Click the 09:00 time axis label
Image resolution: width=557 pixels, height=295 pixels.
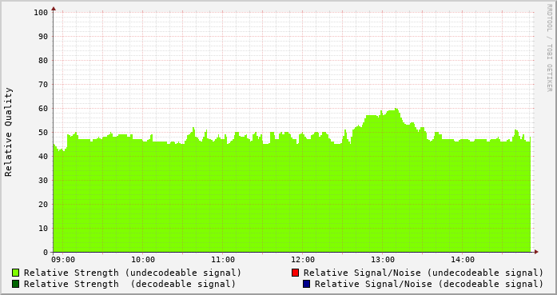[63, 260]
